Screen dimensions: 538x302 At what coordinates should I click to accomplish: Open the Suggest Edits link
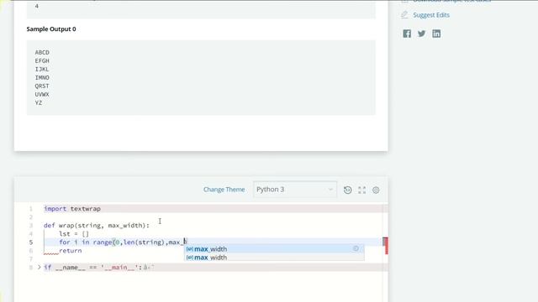pos(431,15)
